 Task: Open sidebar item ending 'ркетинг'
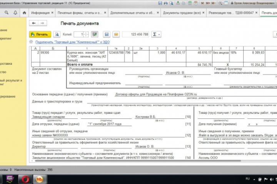point(6,38)
